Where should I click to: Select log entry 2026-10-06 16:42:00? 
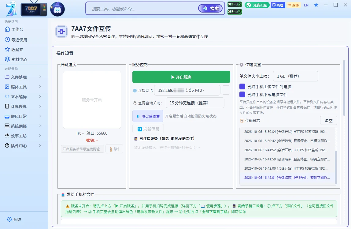click(x=286, y=168)
